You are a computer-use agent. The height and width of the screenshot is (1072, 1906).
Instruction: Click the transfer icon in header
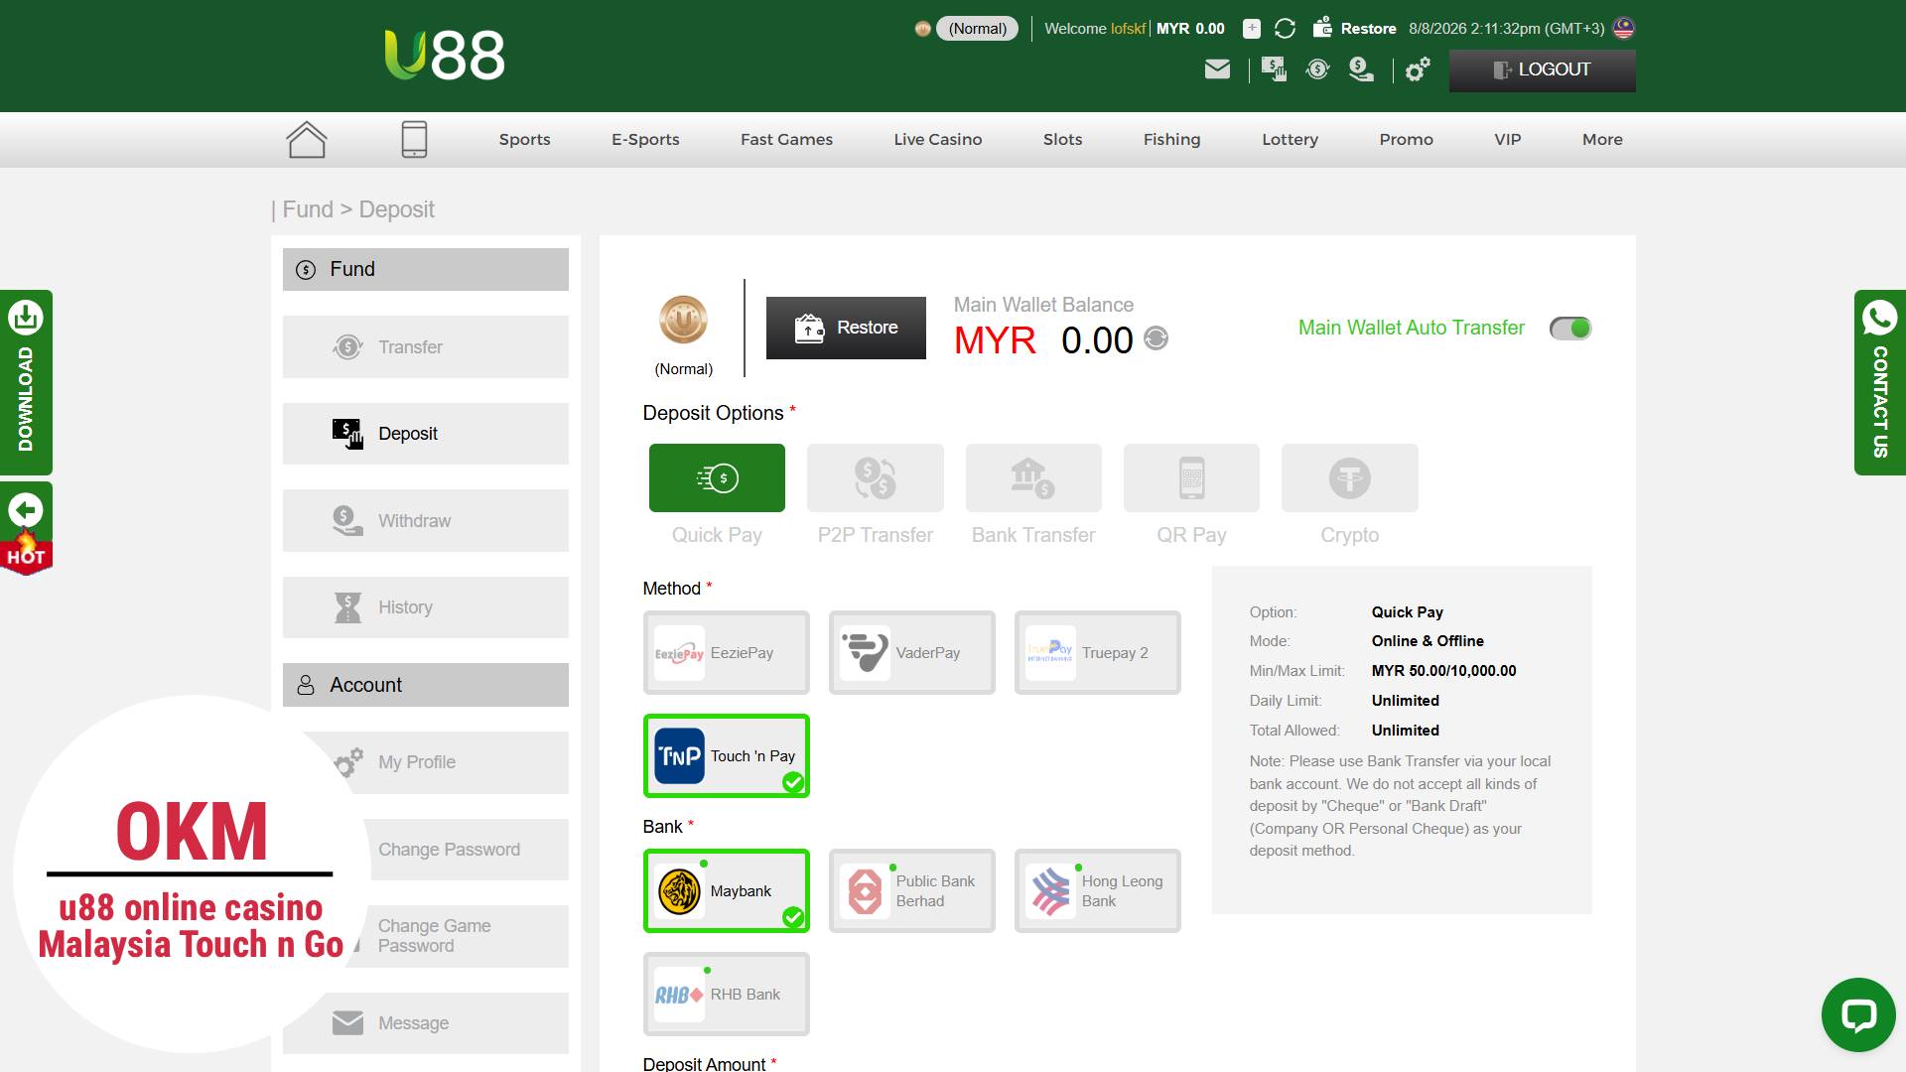pos(1317,69)
